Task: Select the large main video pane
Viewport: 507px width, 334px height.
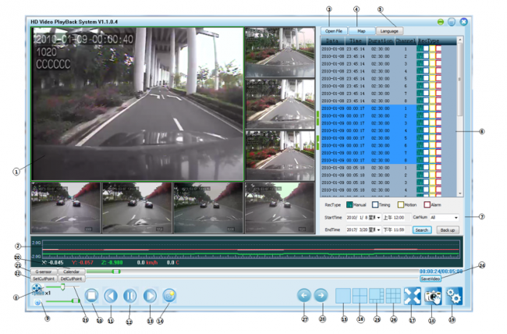Action: pos(136,103)
